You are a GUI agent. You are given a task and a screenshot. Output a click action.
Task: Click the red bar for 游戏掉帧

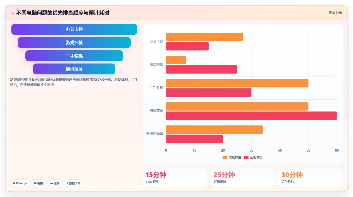click(201, 69)
